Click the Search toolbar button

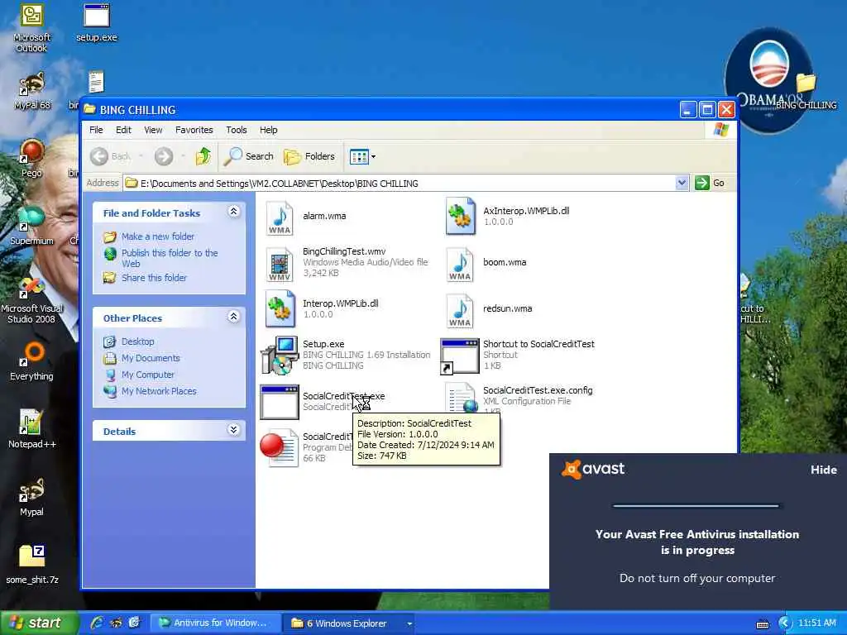pyautogui.click(x=248, y=156)
